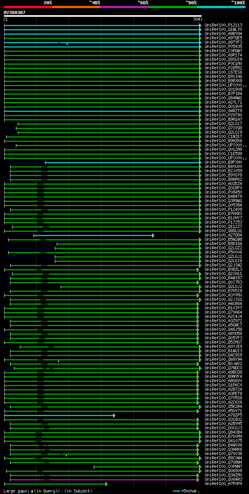Select label UniRef100_Q7XYQ8
249x494 pixels.
coord(223,128)
